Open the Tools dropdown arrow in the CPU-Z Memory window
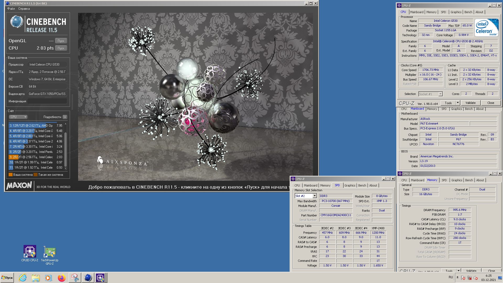The width and height of the screenshot is (503, 283). pyautogui.click(x=459, y=270)
